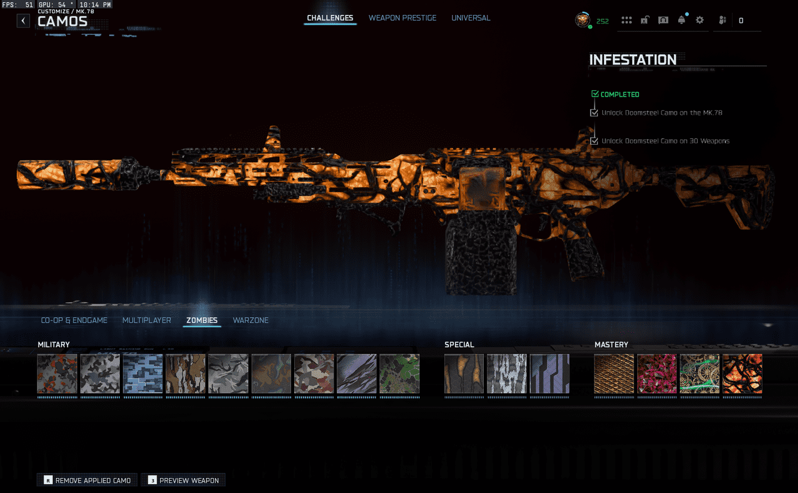The image size is (798, 493).
Task: Switch to the Universal tab
Action: 471,18
